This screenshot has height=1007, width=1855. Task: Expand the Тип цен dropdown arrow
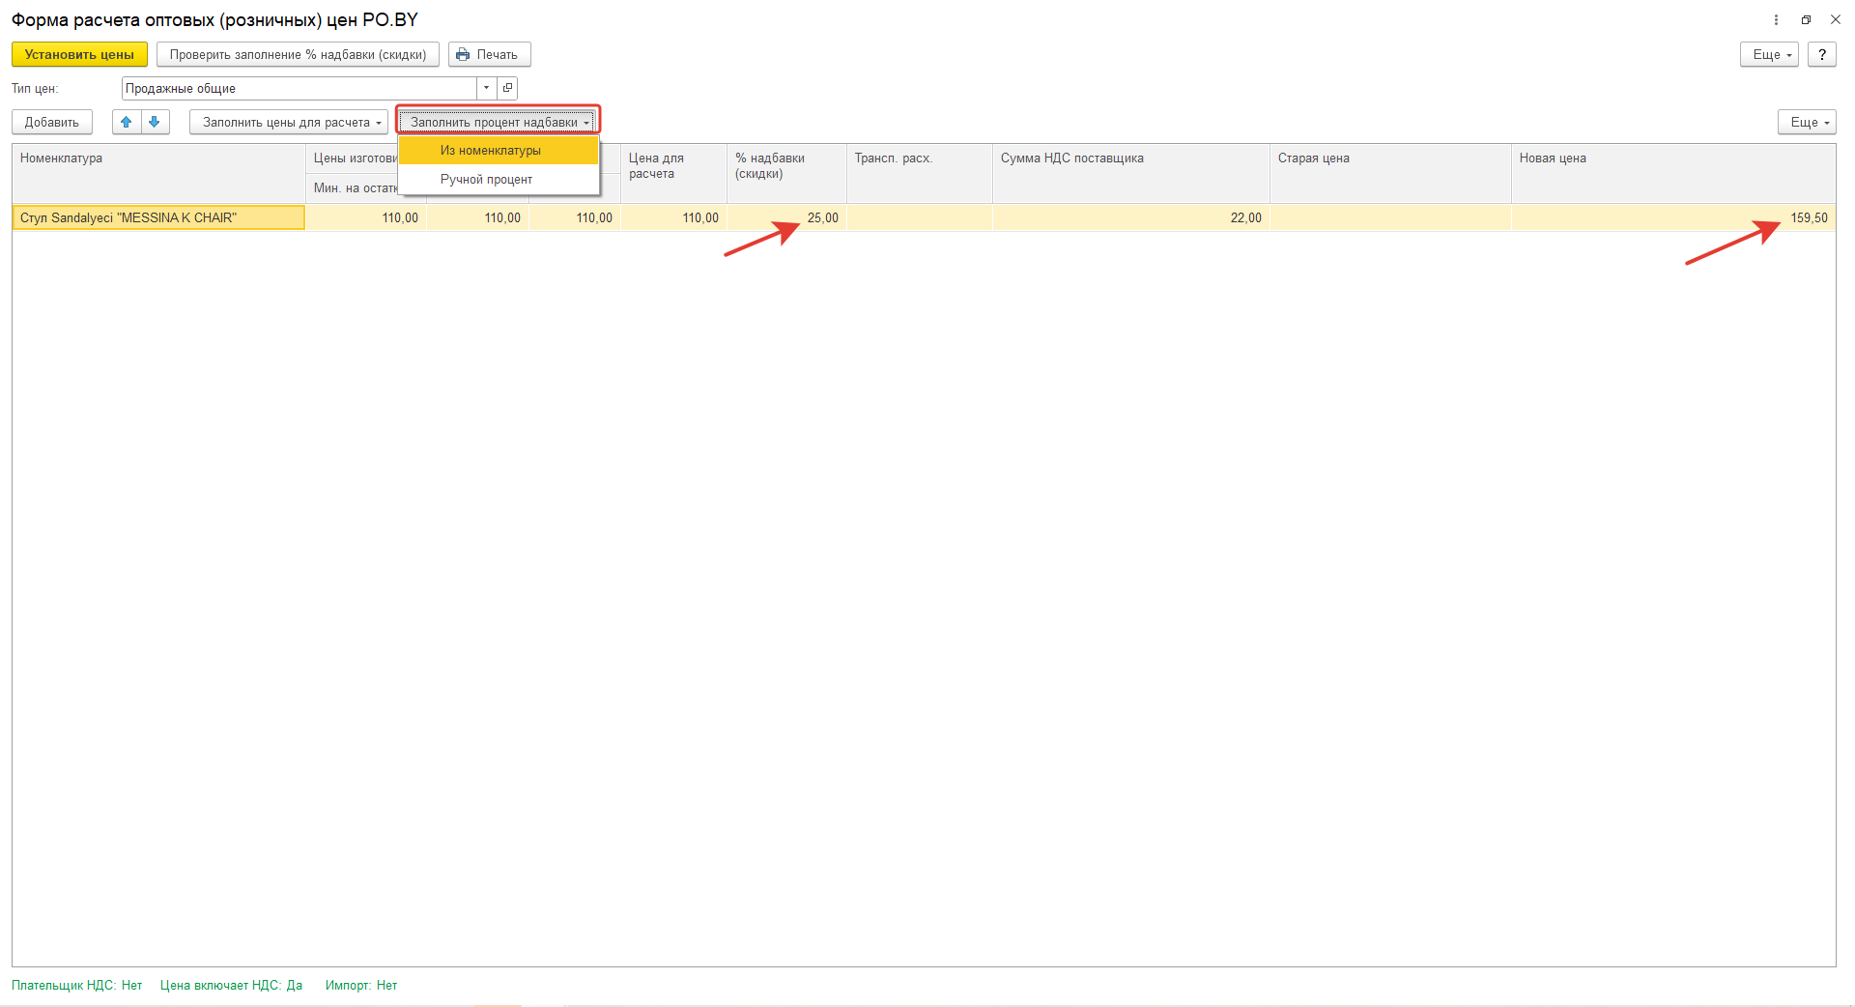(487, 88)
